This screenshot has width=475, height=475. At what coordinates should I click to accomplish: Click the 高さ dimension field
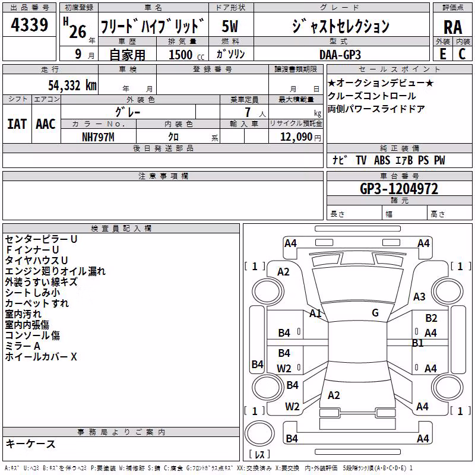click(x=449, y=214)
